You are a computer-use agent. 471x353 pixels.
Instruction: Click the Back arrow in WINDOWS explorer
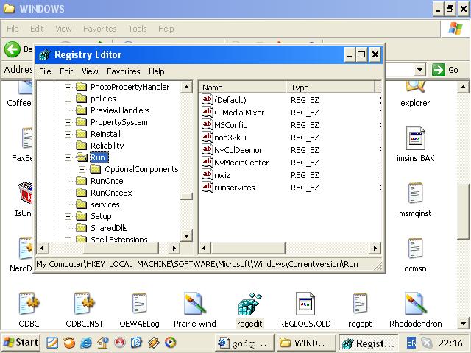point(13,49)
